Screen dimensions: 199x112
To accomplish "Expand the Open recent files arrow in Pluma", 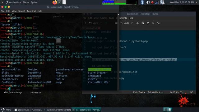I will coord(101,23).
